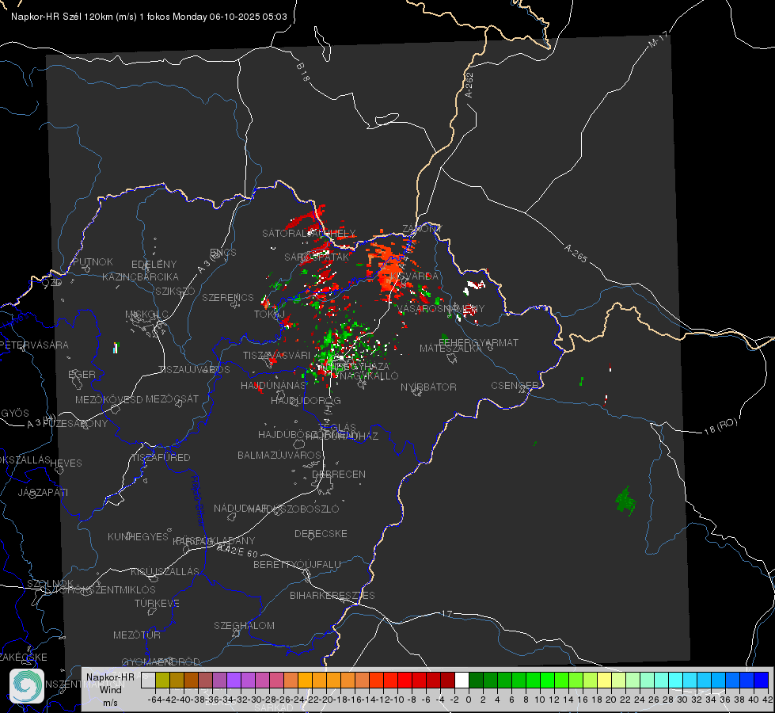775x713 pixels.
Task: Click the JÁSZAPÁTI town label
Action: [x=43, y=492]
